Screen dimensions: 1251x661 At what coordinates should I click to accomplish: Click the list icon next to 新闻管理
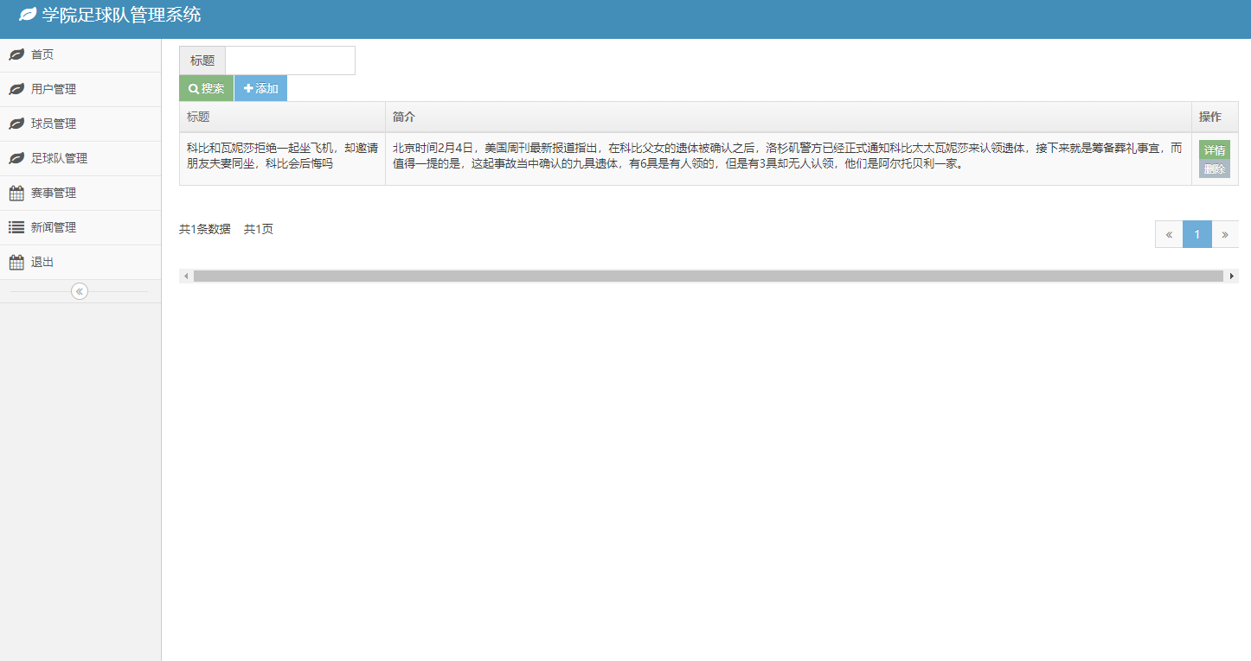(15, 226)
